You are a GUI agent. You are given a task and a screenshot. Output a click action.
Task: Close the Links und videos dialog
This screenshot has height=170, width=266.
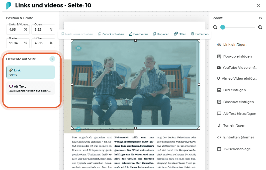[x=258, y=5]
